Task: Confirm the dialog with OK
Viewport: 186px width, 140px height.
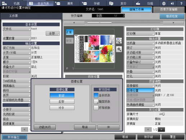Action: 109,127
